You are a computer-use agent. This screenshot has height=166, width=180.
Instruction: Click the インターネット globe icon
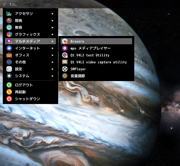(x=9, y=48)
